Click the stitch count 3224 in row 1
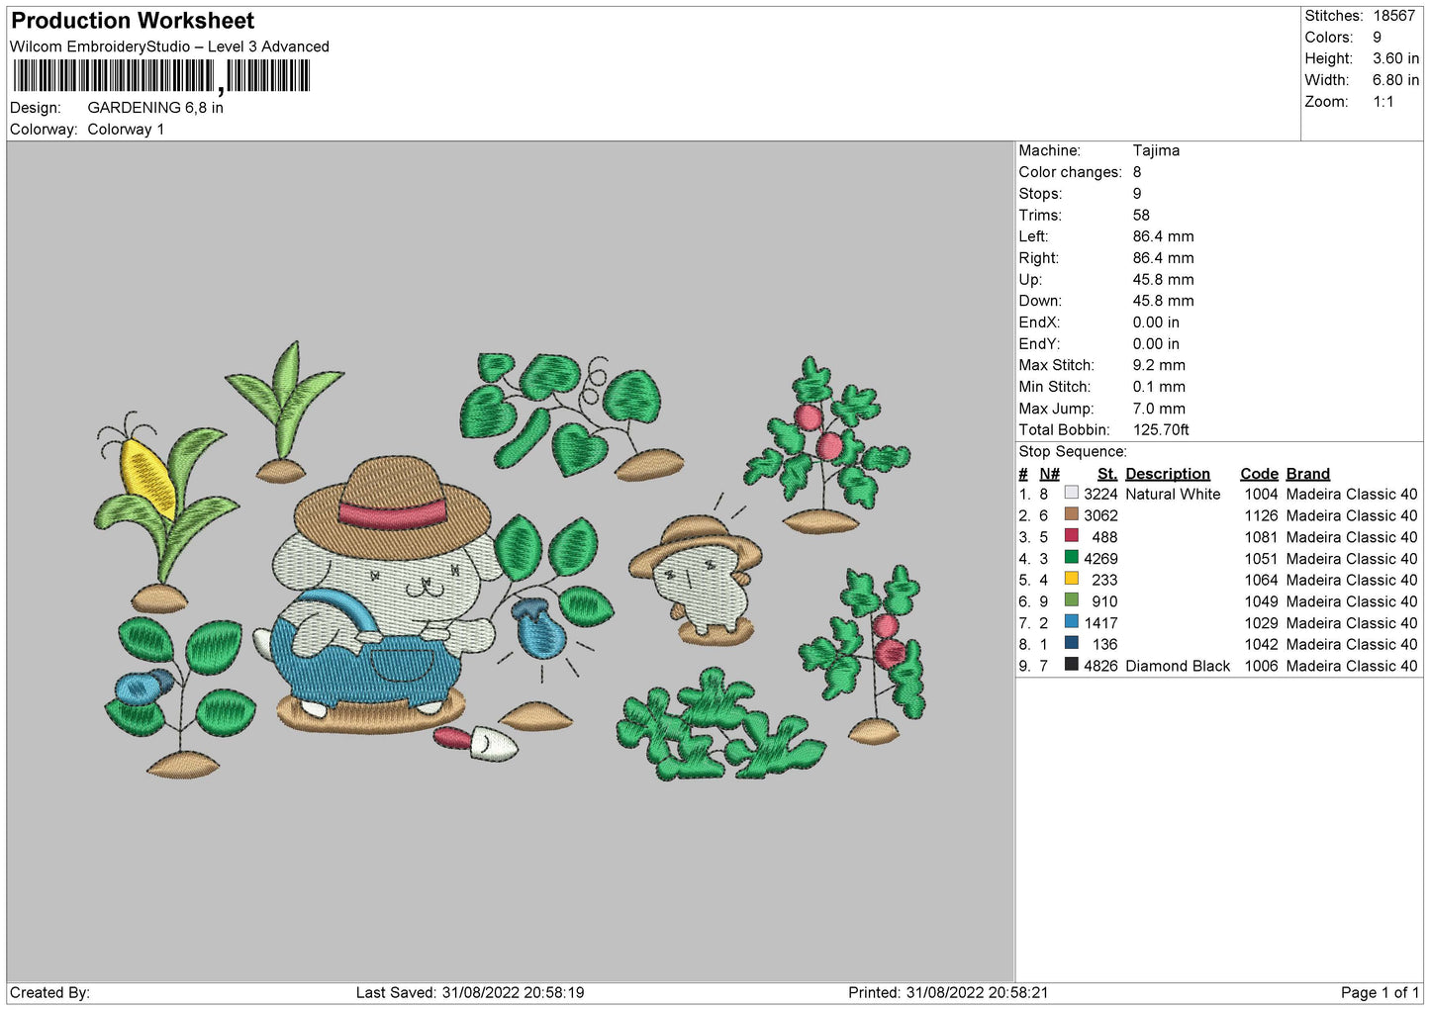1430x1010 pixels. tap(1100, 494)
